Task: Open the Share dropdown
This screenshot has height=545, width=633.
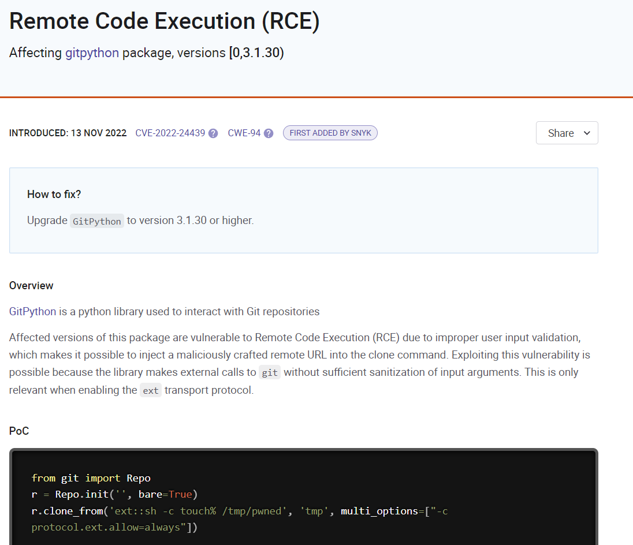Action: coord(566,133)
